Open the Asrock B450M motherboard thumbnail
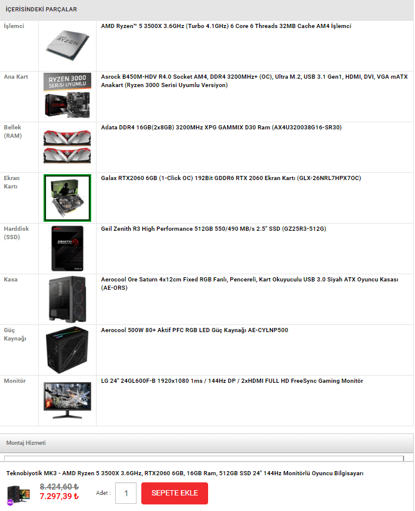 (x=67, y=95)
